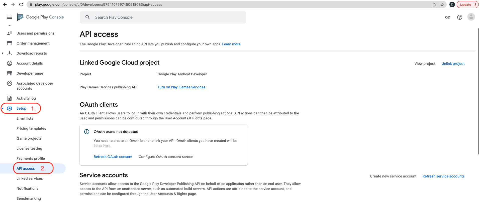Screen dimensions: 480x203
Task: Open Linked services
Action: (x=30, y=178)
